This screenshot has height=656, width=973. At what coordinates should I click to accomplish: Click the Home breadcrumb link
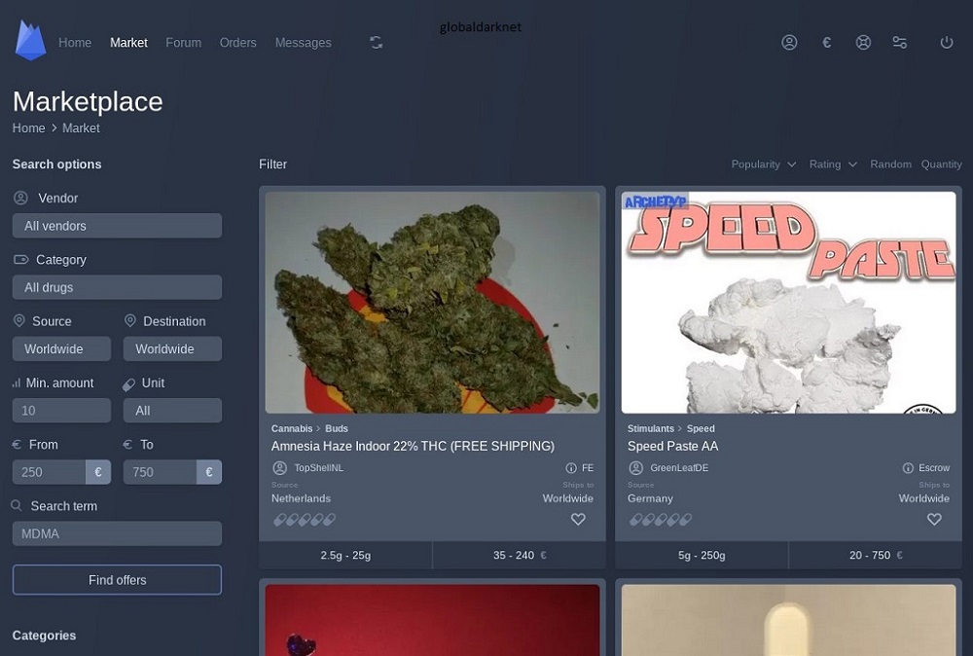coord(28,128)
